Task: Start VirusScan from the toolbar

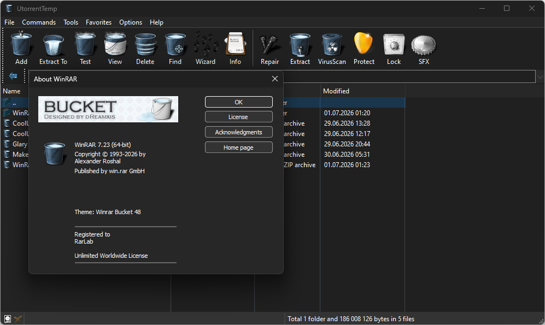Action: [x=332, y=44]
